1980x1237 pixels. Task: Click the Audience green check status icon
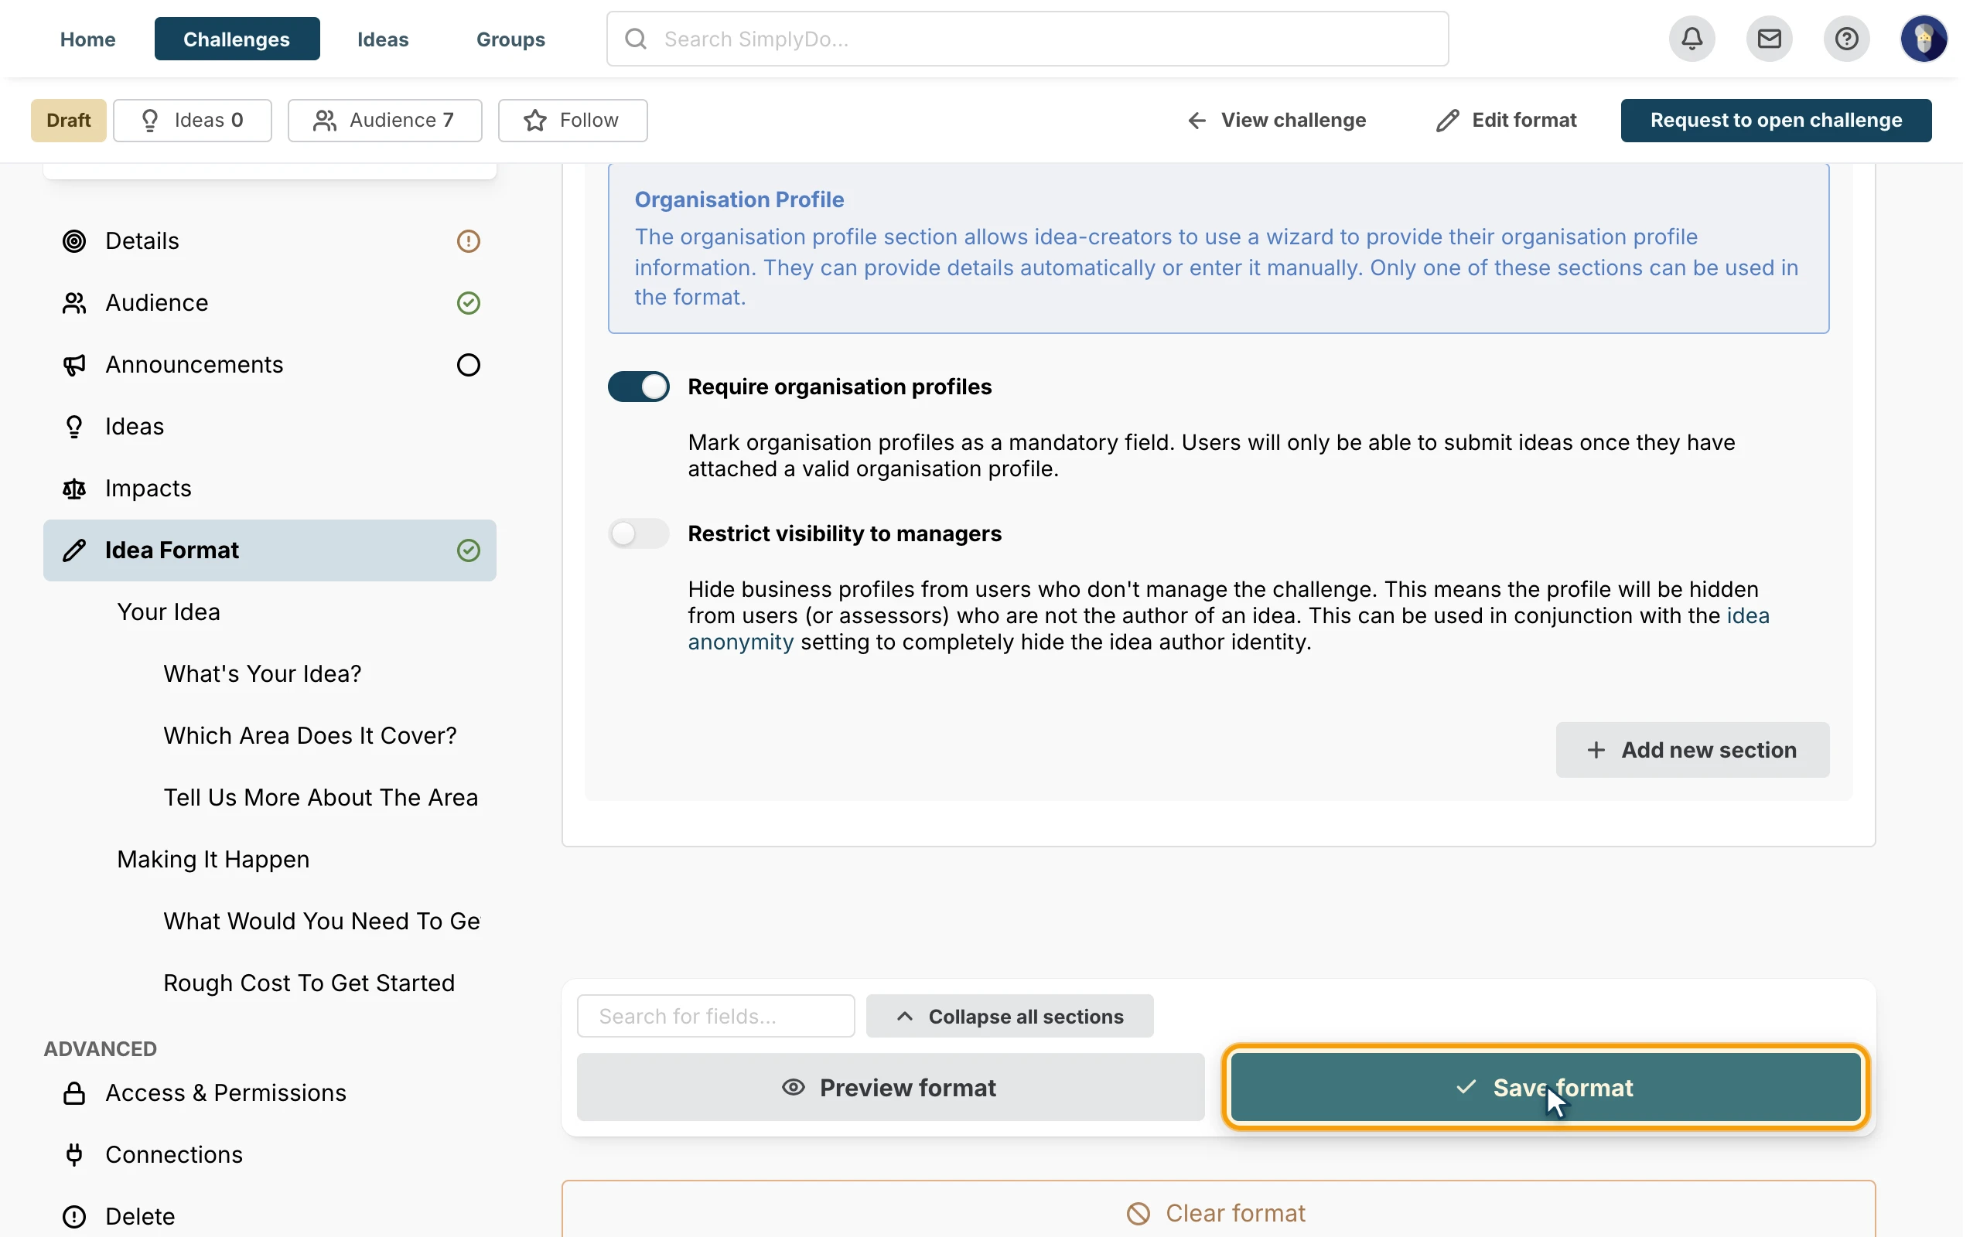468,303
